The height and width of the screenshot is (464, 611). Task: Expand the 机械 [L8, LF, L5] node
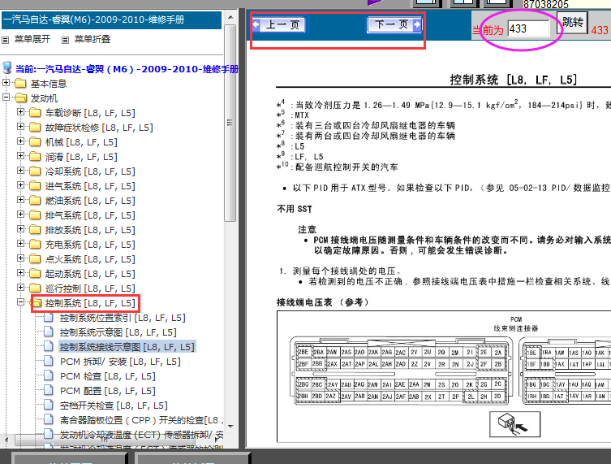20,141
